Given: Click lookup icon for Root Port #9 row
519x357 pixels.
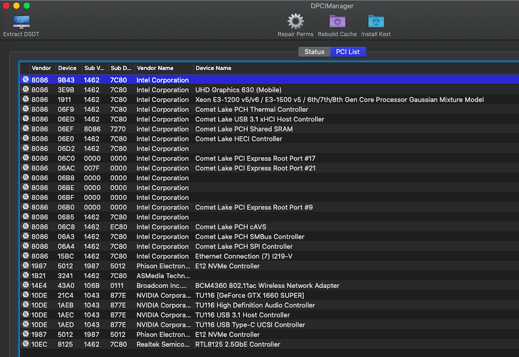Looking at the screenshot, I should click(x=26, y=207).
